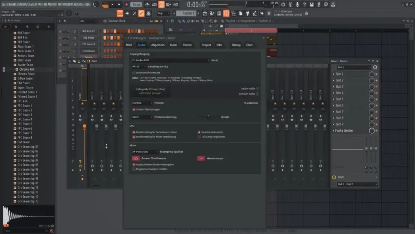Click the metronome icon
Viewport: 415px width, 234px height.
[x=147, y=5]
